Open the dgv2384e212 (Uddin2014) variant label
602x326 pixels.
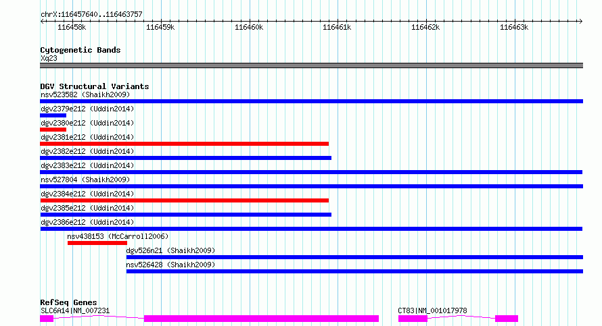point(87,194)
